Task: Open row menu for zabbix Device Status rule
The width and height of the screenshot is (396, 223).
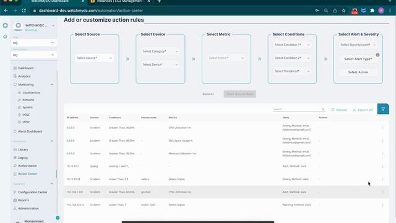Action: (382, 179)
